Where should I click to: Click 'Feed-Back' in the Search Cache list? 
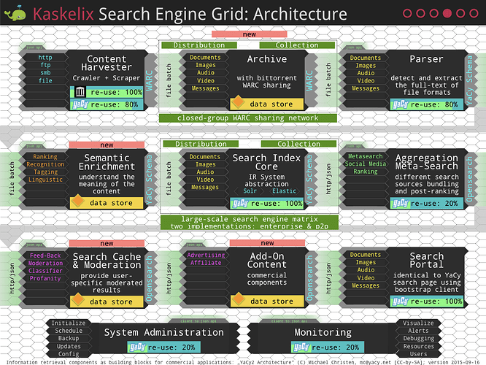(45, 255)
